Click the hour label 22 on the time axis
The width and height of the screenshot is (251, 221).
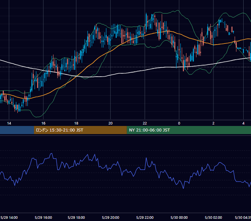pyautogui.click(x=145, y=123)
